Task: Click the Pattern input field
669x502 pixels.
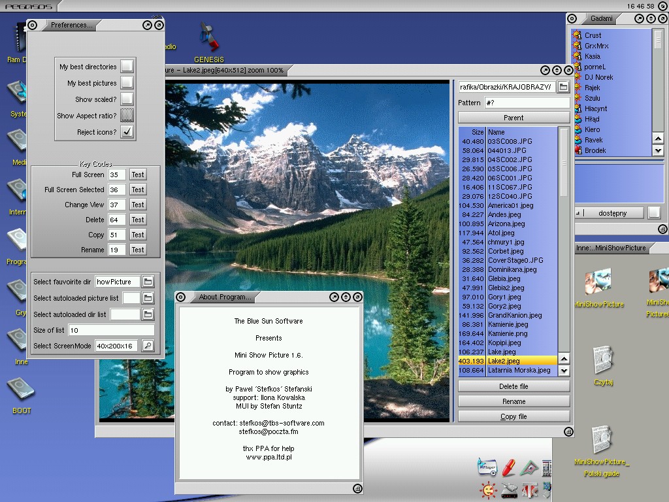Action: pos(527,103)
